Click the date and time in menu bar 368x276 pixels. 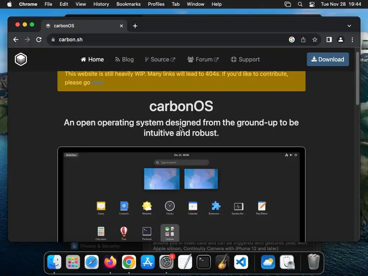pos(341,4)
